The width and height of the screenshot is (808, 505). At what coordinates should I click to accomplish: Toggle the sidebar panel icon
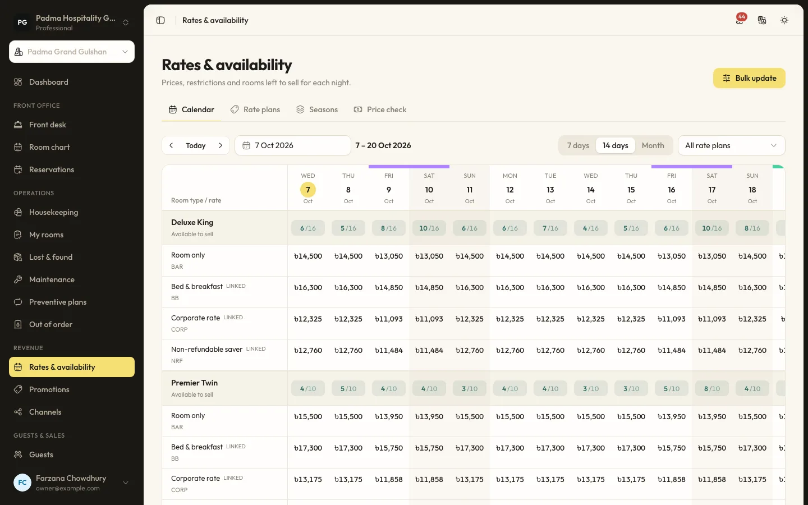pos(160,20)
